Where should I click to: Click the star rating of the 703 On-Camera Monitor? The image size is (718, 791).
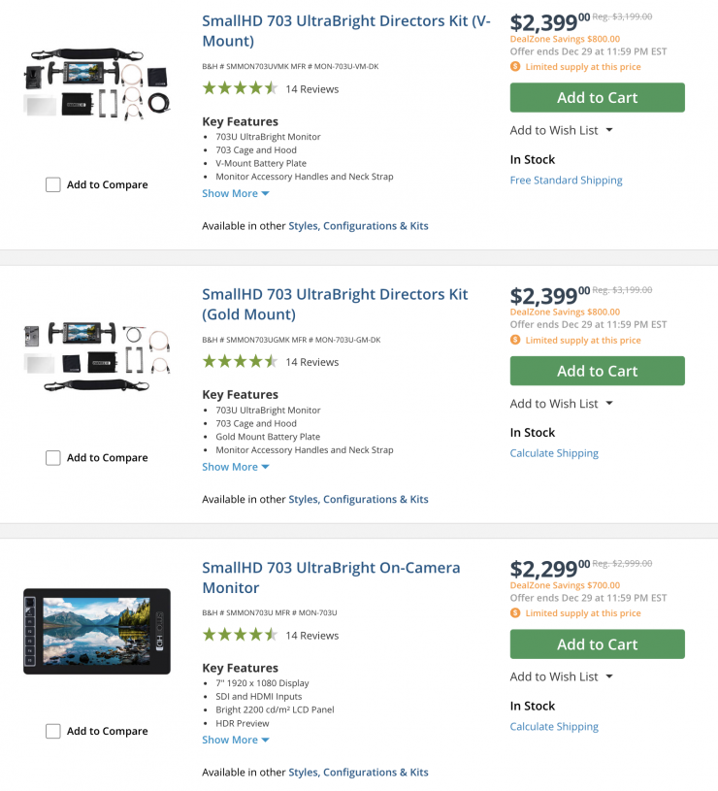pyautogui.click(x=240, y=635)
